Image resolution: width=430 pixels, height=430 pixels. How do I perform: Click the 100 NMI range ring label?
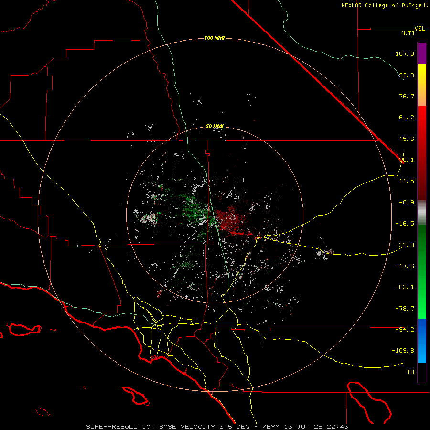(215, 38)
